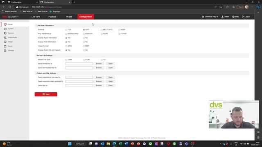This screenshot has width=262, height=147.
Task: Choose Fluent play performance
Action: coord(102,34)
